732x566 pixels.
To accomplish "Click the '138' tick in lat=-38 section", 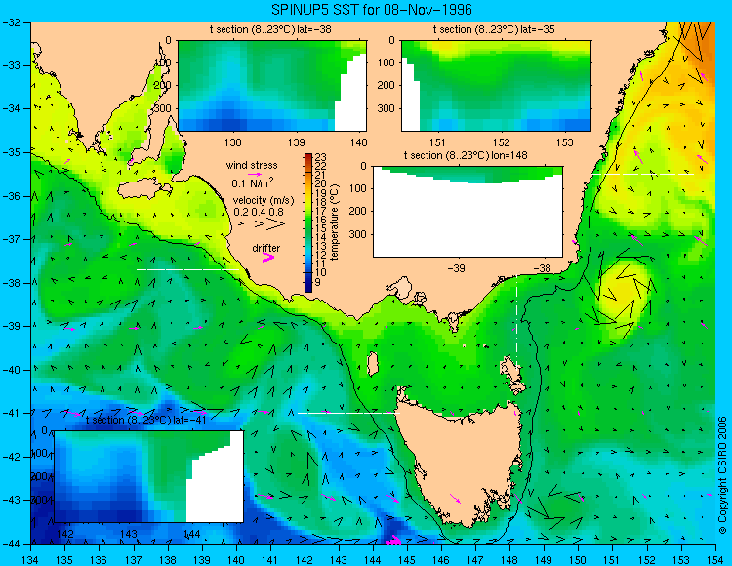I will (x=233, y=142).
